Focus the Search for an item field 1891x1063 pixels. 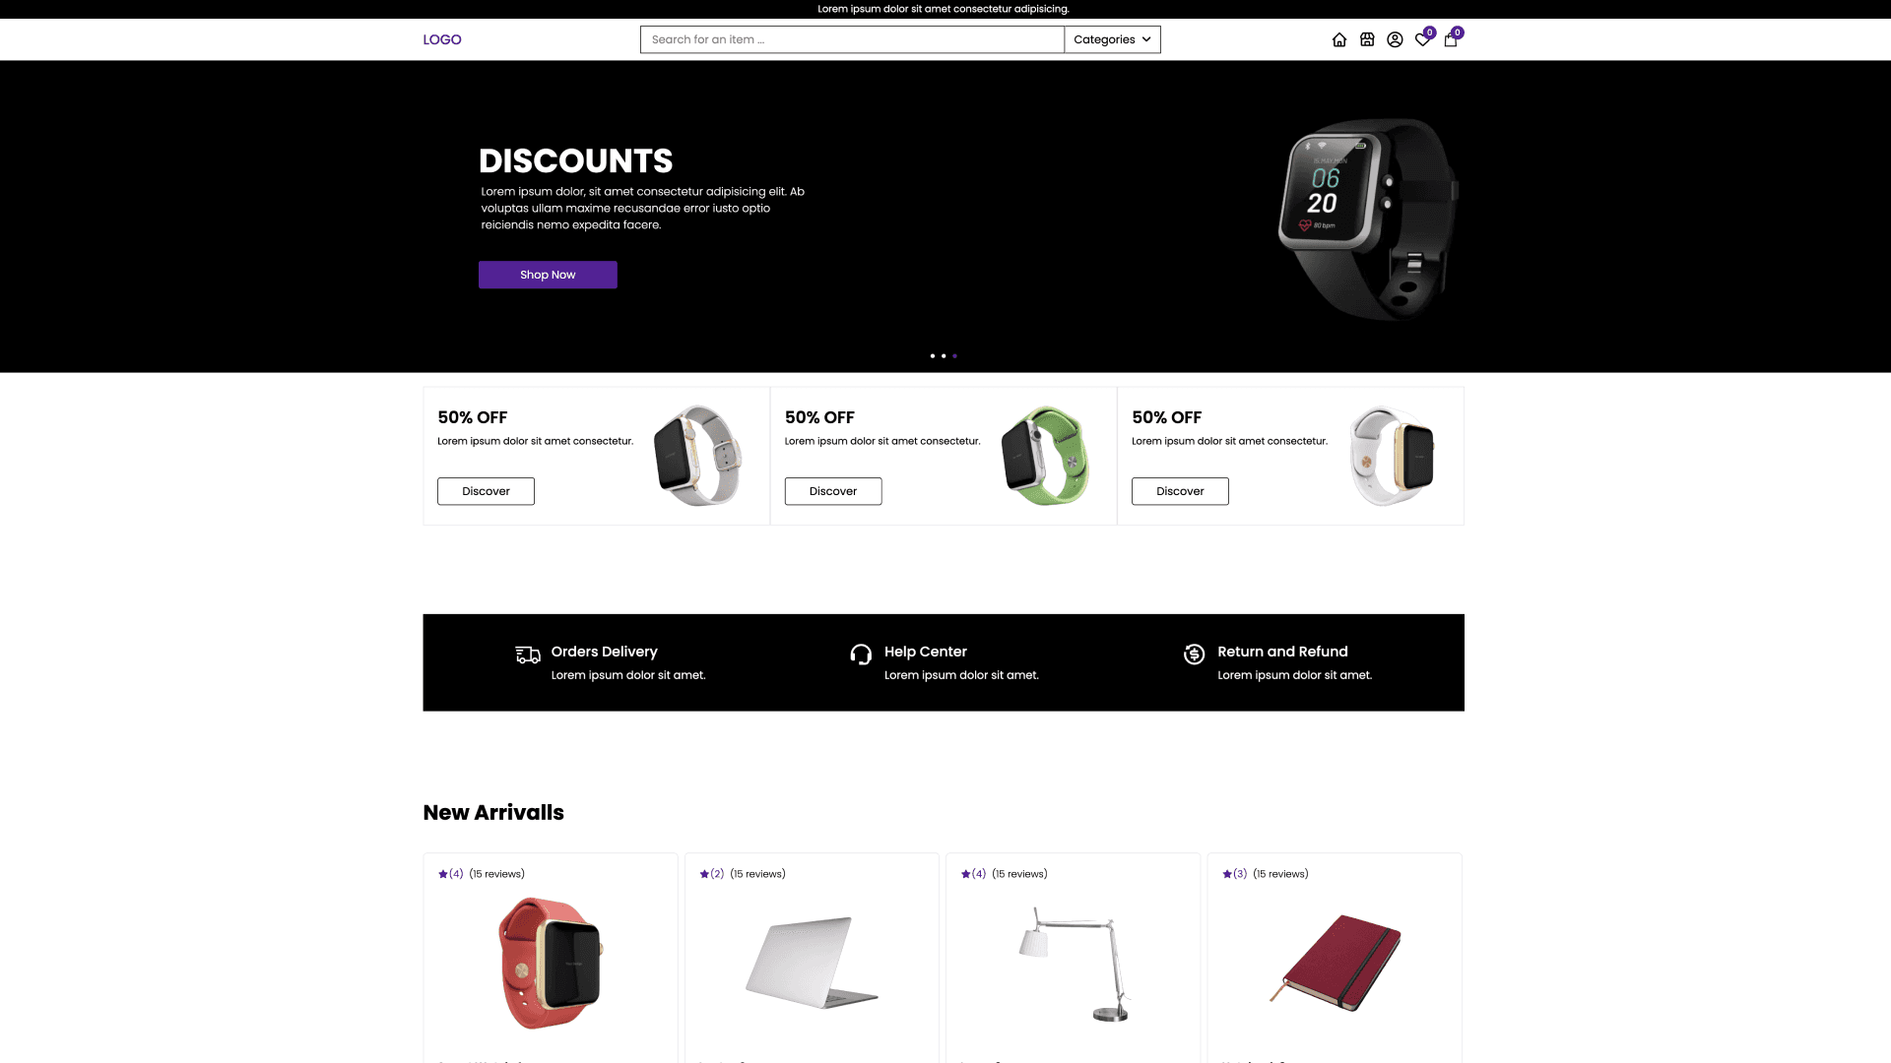[852, 39]
